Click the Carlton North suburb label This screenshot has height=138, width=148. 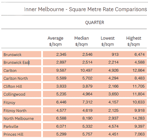[x=22, y=78]
